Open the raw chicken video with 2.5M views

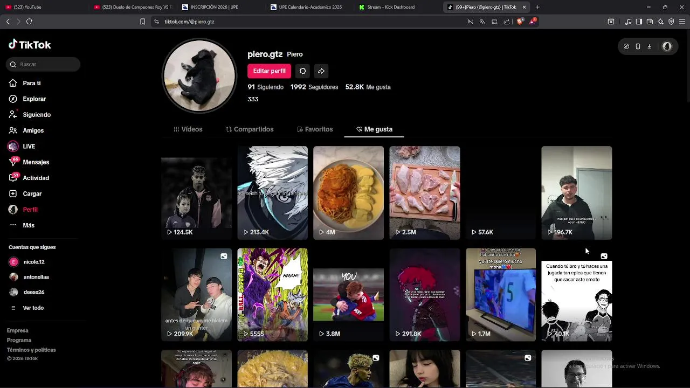click(x=424, y=193)
